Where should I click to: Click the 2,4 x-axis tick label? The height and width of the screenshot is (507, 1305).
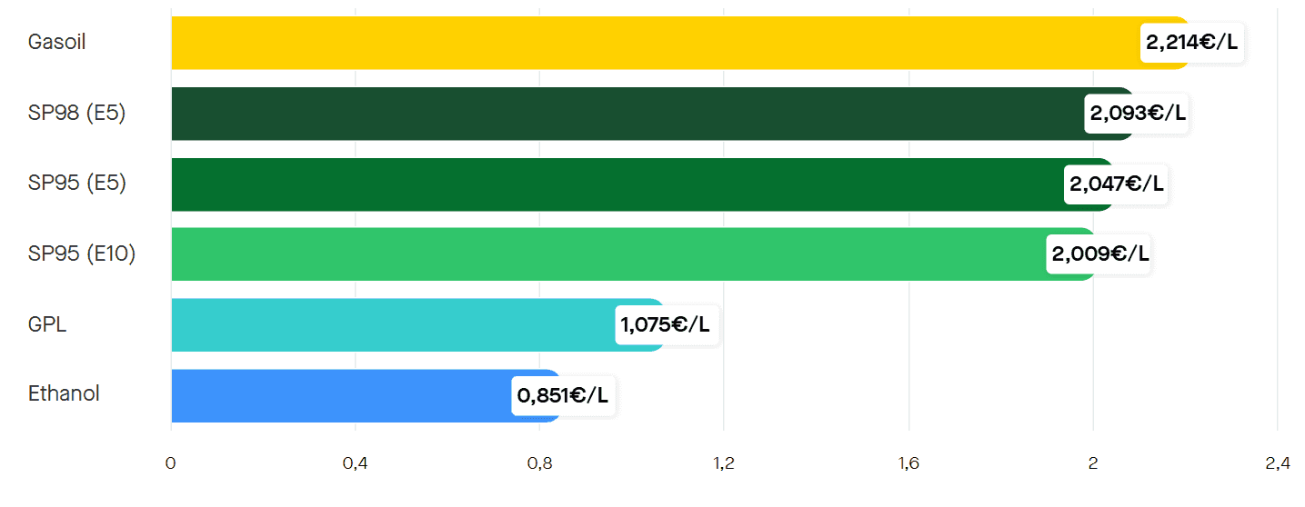tap(1277, 464)
